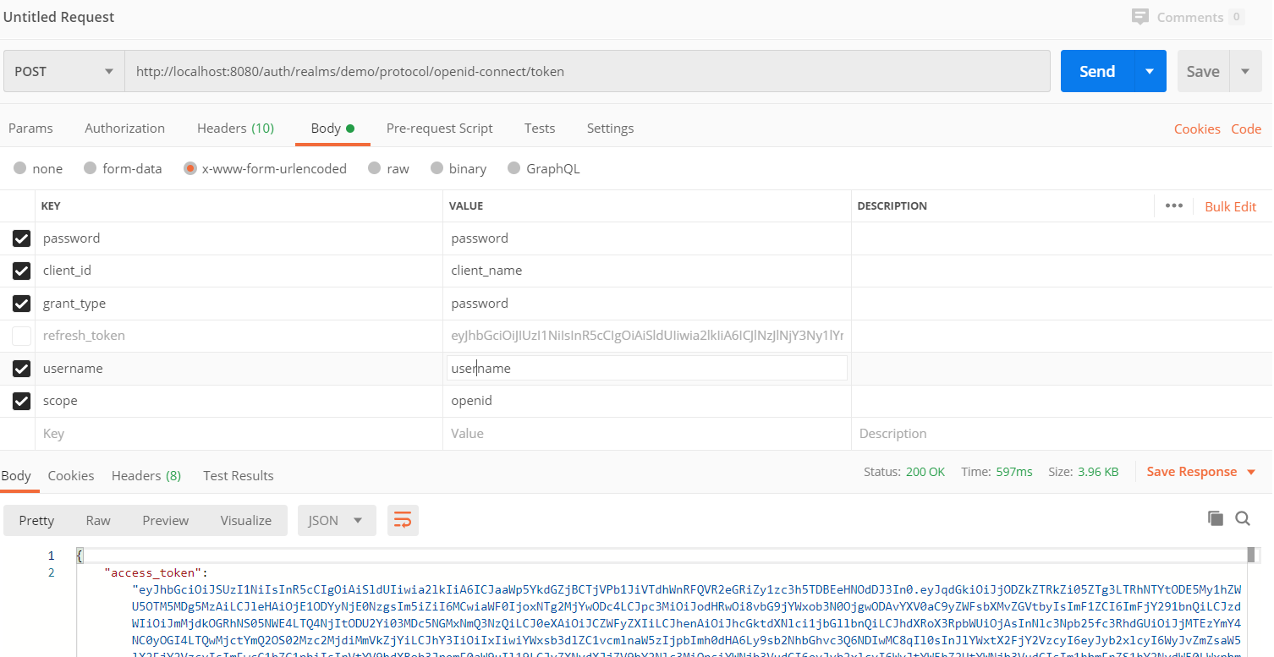Click the Bulk Edit link
This screenshot has height=657, width=1274.
click(x=1231, y=206)
